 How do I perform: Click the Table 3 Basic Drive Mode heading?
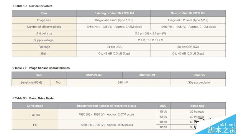(33, 98)
